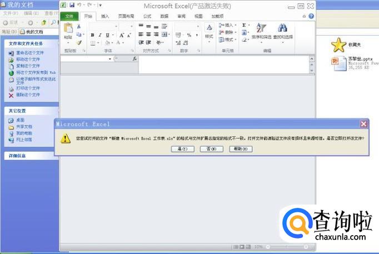Toggle Underline formatting

(107, 35)
